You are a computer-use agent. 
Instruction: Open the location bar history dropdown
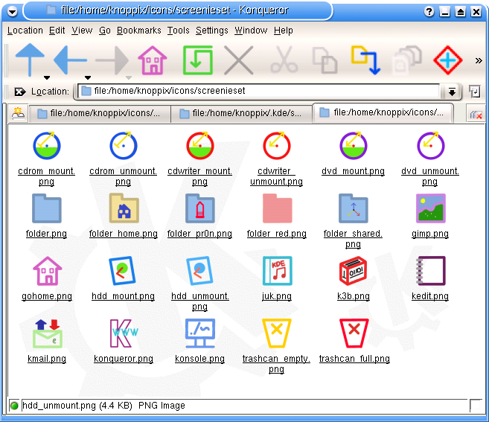pyautogui.click(x=452, y=92)
